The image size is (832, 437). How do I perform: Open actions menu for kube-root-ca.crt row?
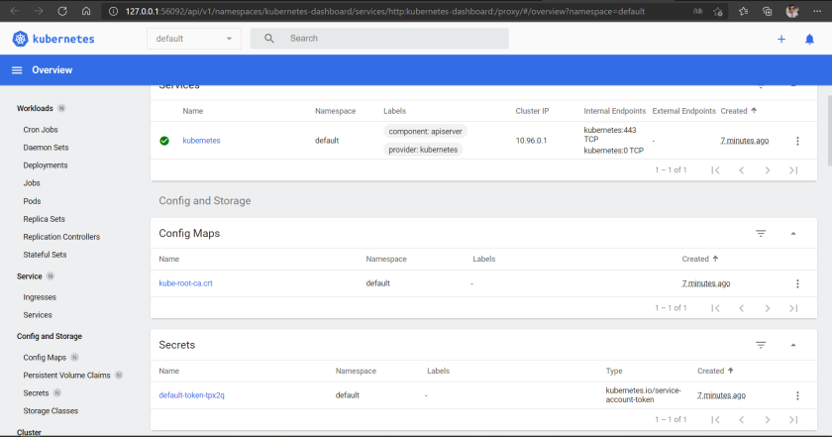coord(797,283)
